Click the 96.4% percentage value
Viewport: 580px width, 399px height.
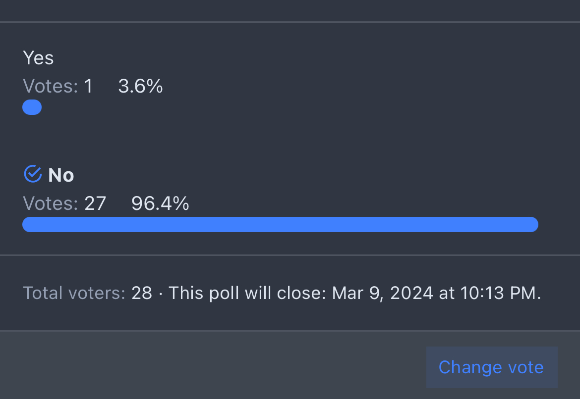point(160,203)
